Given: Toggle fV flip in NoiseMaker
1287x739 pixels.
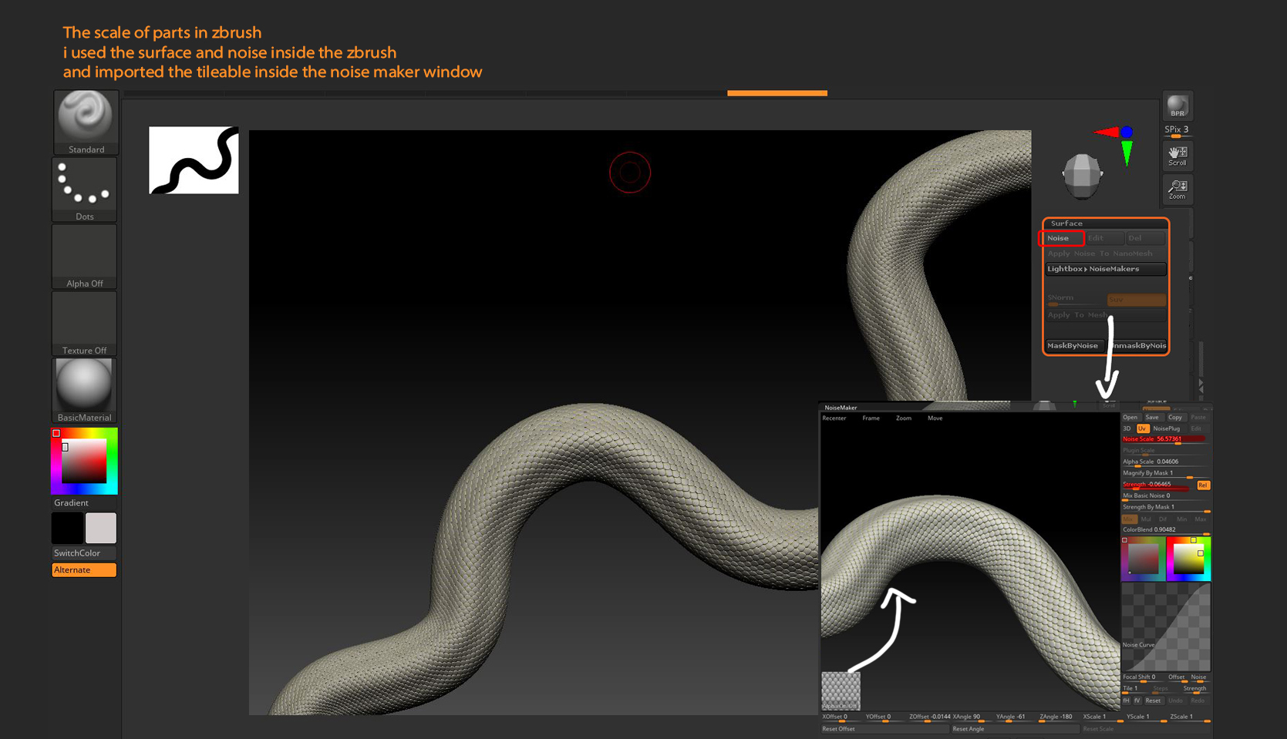Looking at the screenshot, I should 1137,700.
